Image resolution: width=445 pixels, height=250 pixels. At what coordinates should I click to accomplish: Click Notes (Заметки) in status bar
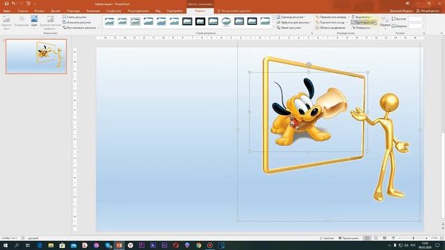327,238
